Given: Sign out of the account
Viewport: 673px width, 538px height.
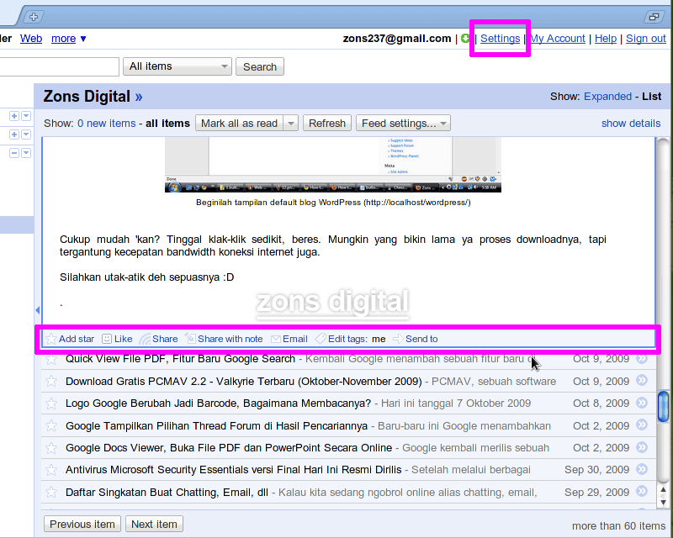Looking at the screenshot, I should pyautogui.click(x=645, y=39).
